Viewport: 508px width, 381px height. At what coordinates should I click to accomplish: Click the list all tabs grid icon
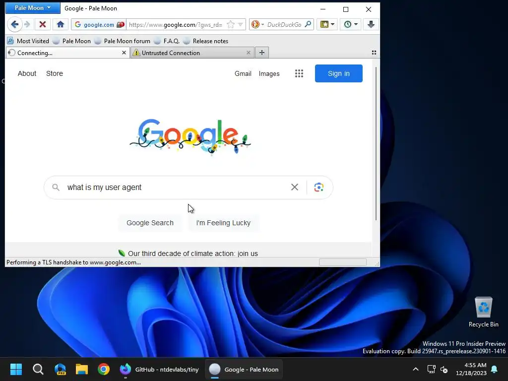(374, 53)
